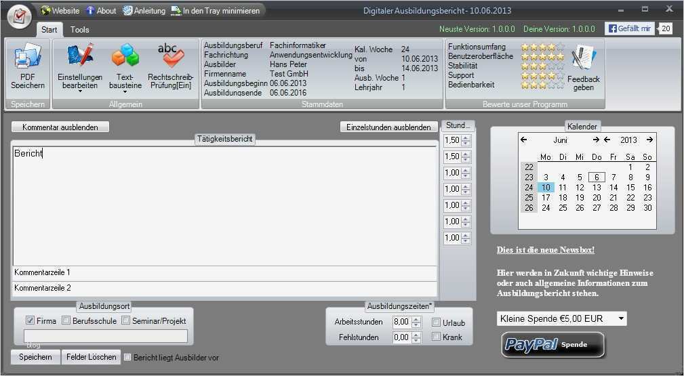Open the About dialog
This screenshot has height=376, width=684.
[x=101, y=10]
